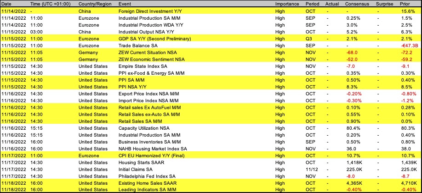422x193 pixels.
Task: Click the Consensus column header
Action: (357, 4)
